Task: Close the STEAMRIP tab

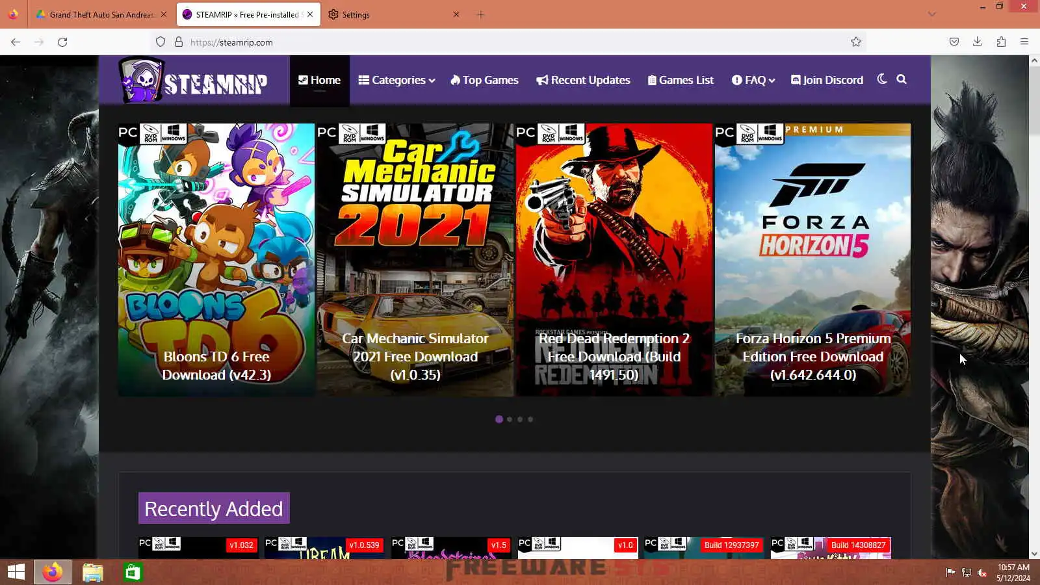Action: tap(310, 14)
